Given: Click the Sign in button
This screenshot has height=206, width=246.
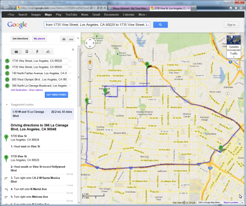Looking at the screenshot, I should [231, 25].
